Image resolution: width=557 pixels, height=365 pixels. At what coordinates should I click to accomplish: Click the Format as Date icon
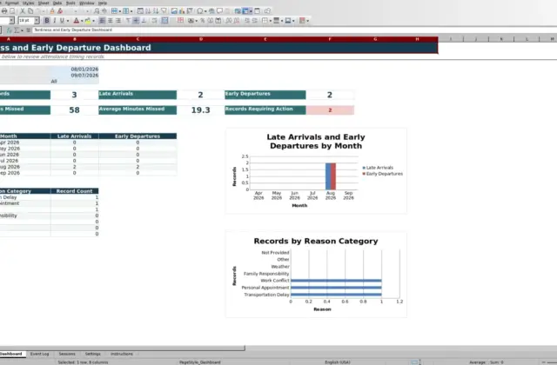(218, 21)
